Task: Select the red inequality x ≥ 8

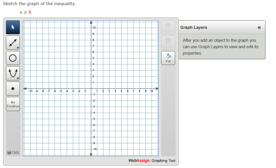Action: (x=26, y=12)
